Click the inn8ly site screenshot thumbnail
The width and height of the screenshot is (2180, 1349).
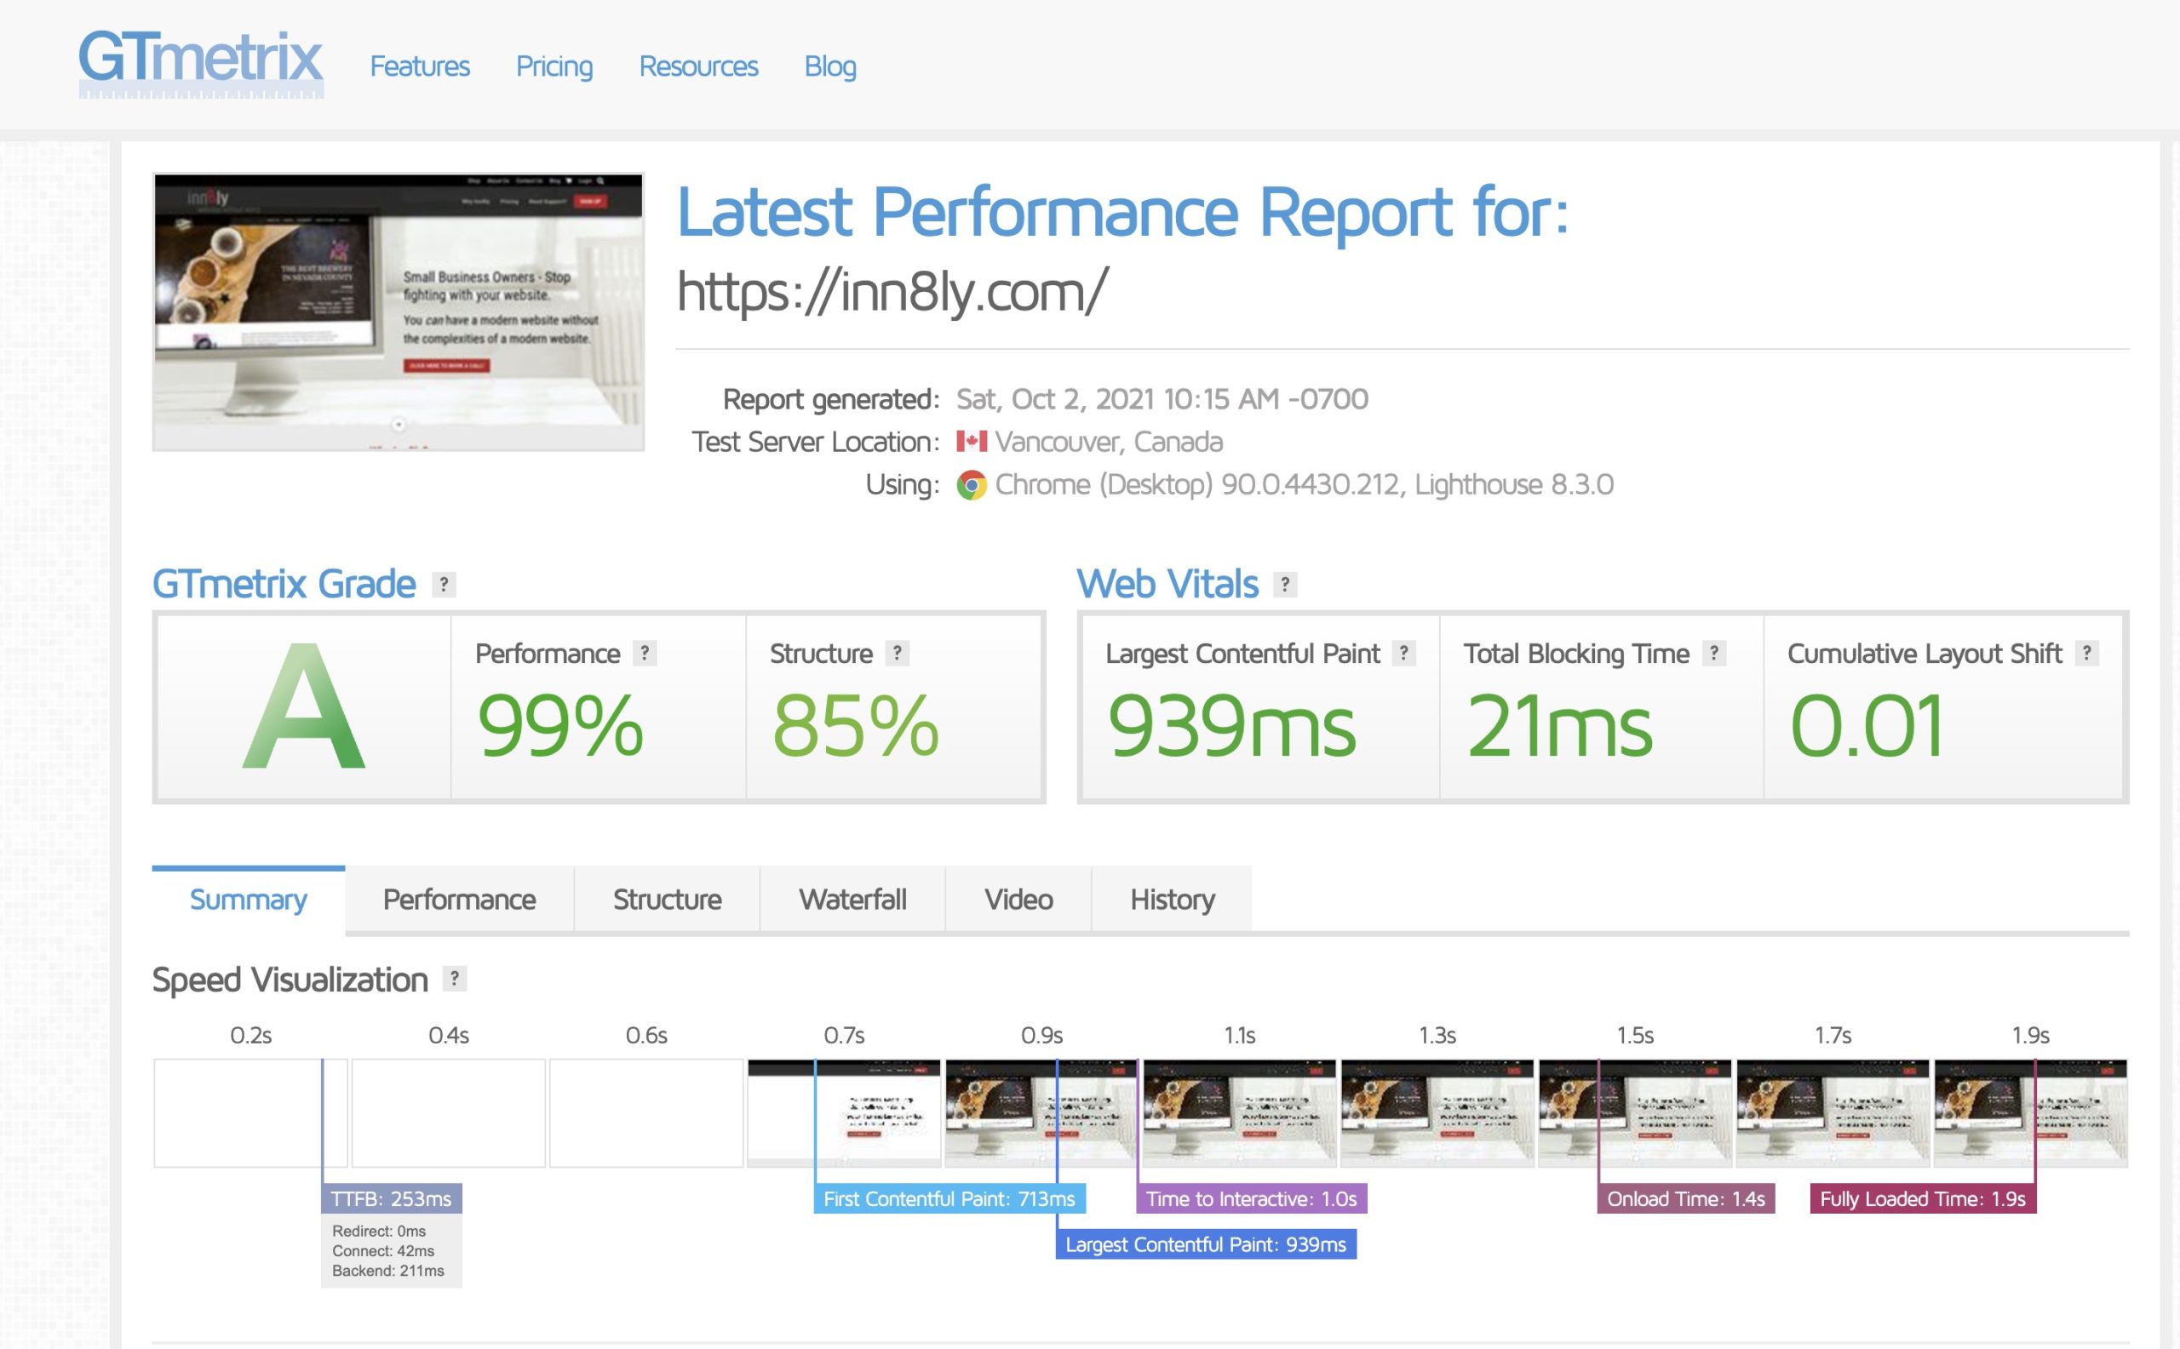click(x=399, y=312)
